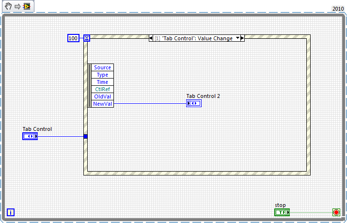Go to next event case arrow
Screen dimensions: 347x223
pos(242,38)
